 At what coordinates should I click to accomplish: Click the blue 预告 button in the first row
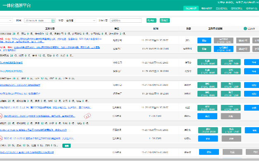204,40
